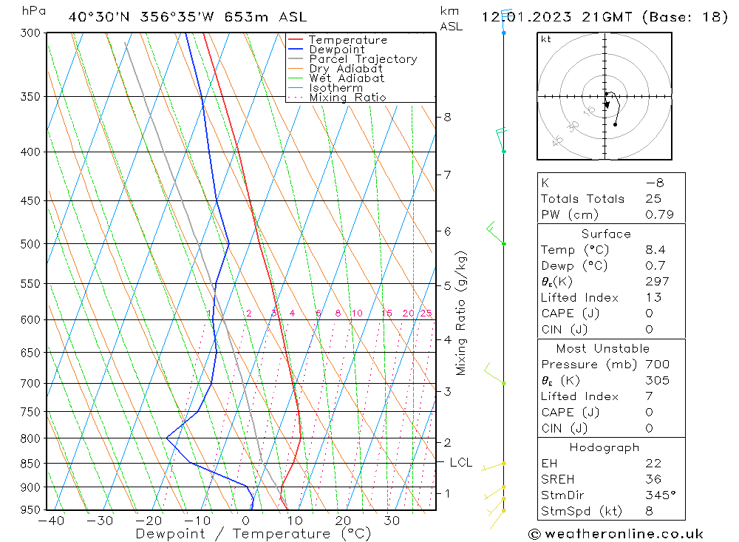The height and width of the screenshot is (542, 739).
Task: Click the '700' pressure axis label
Action: 30,384
